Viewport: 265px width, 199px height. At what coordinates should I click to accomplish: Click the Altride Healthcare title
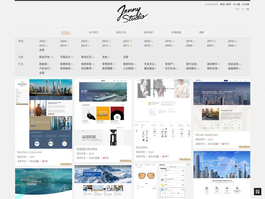click(x=207, y=135)
